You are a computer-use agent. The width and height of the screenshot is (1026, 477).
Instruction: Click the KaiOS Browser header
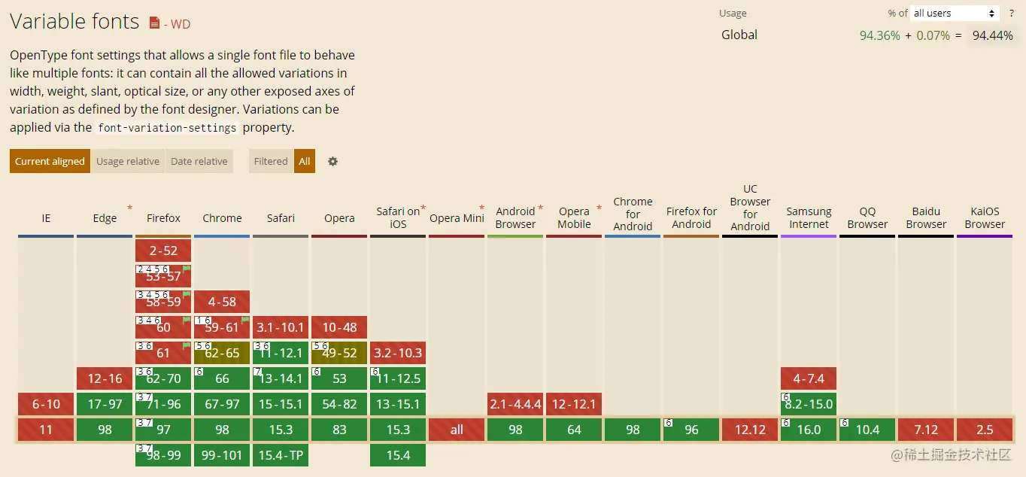pos(985,217)
